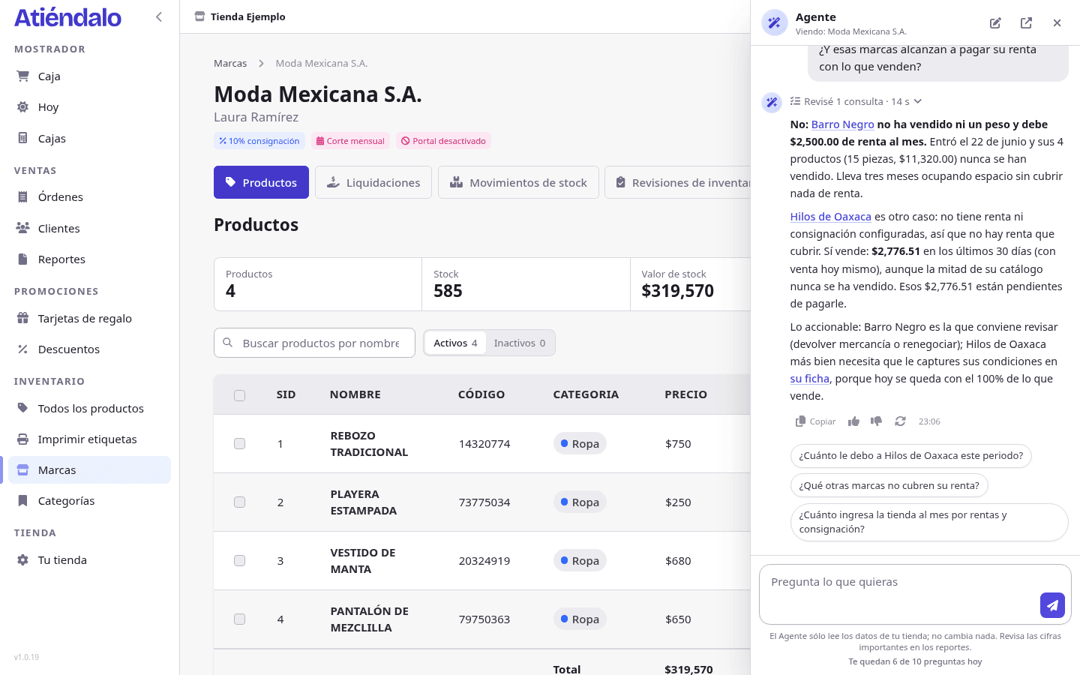This screenshot has height=675, width=1080.
Task: Click the thumbs up icon on the answer
Action: pyautogui.click(x=853, y=421)
